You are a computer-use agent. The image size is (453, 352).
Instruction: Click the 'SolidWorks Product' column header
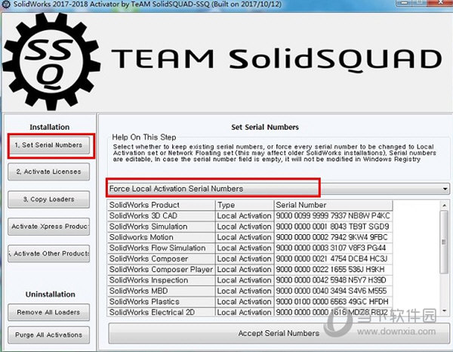click(x=162, y=205)
